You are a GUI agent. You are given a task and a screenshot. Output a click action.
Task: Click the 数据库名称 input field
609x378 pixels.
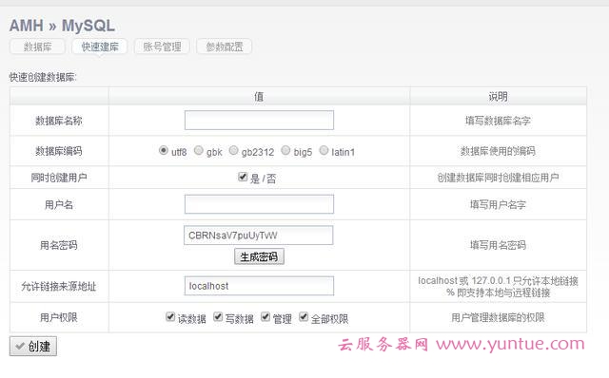tap(259, 121)
